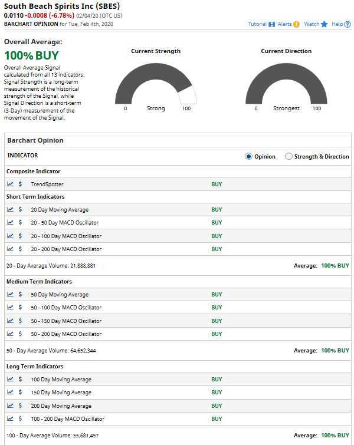Screen dimensions: 354x445
Task: Select the Opinion radio button
Action: click(x=248, y=156)
